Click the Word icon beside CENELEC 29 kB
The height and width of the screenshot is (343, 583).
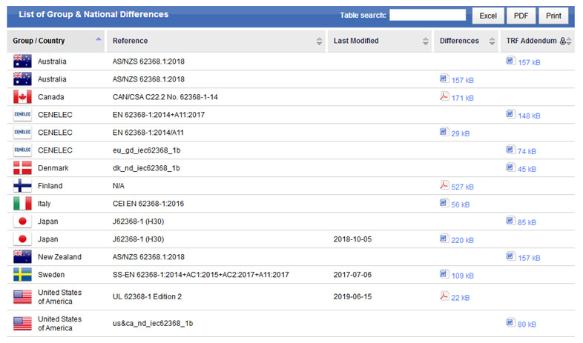pyautogui.click(x=444, y=132)
